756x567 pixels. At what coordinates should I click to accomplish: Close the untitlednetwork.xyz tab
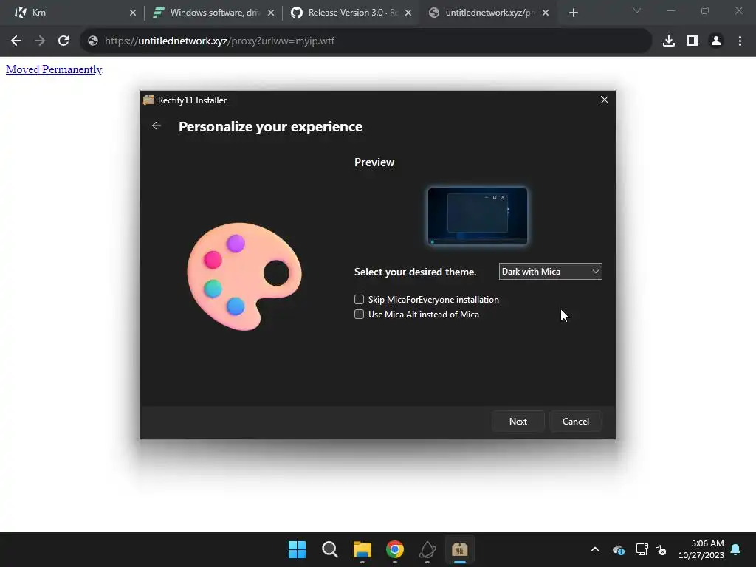pyautogui.click(x=546, y=13)
